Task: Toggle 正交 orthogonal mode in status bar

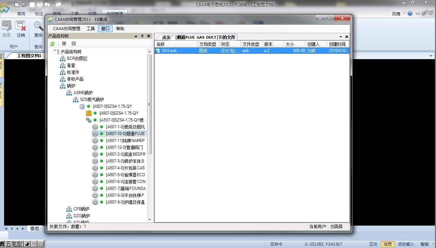Action: pyautogui.click(x=373, y=244)
